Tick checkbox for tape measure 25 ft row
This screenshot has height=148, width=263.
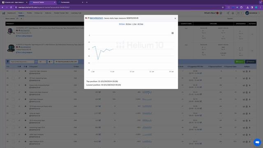coord(13,142)
